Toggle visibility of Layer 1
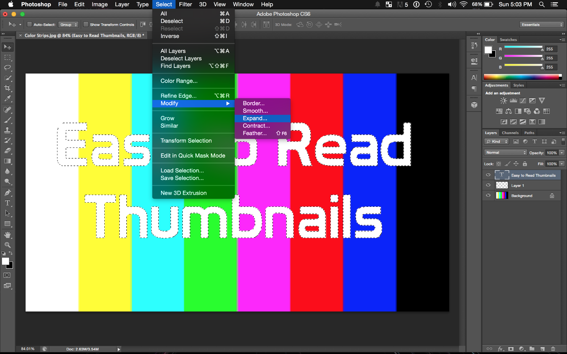Screen dimensions: 567x354 pos(488,185)
